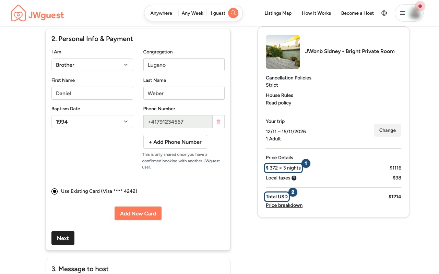Open the Any Week date selector

point(192,13)
